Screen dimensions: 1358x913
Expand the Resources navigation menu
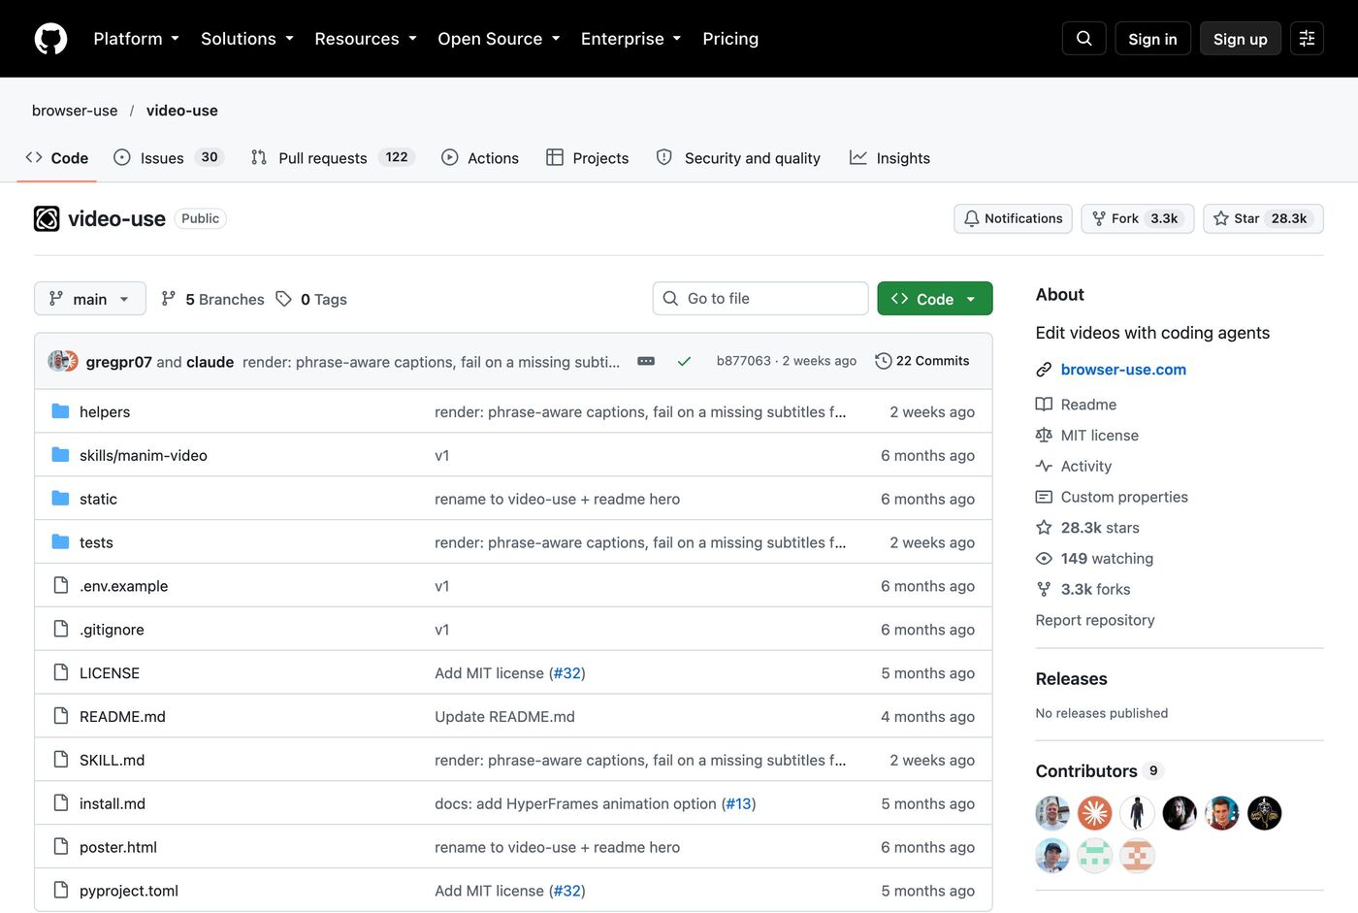point(366,39)
